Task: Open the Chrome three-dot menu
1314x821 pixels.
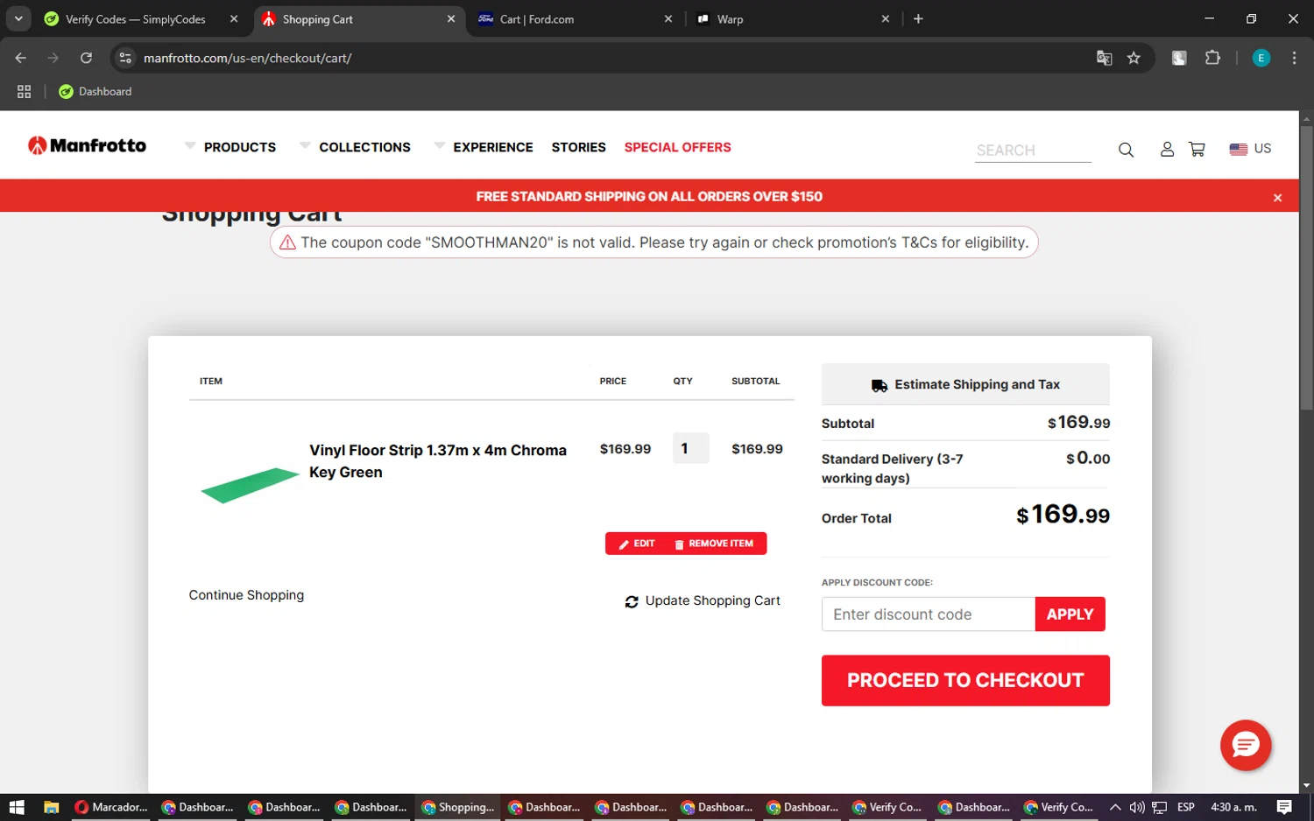Action: click(1294, 58)
